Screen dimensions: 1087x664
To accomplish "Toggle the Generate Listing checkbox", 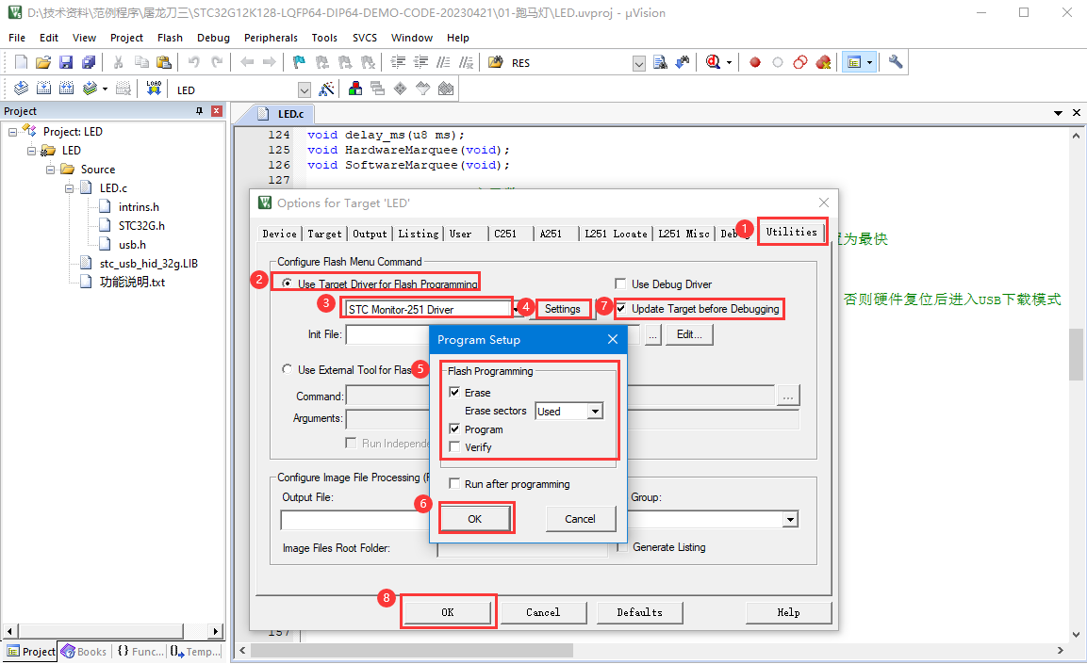I will [622, 547].
